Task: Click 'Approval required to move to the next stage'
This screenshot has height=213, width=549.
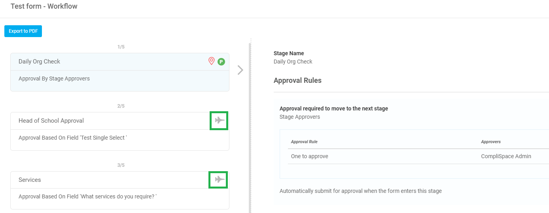Action: 334,108
